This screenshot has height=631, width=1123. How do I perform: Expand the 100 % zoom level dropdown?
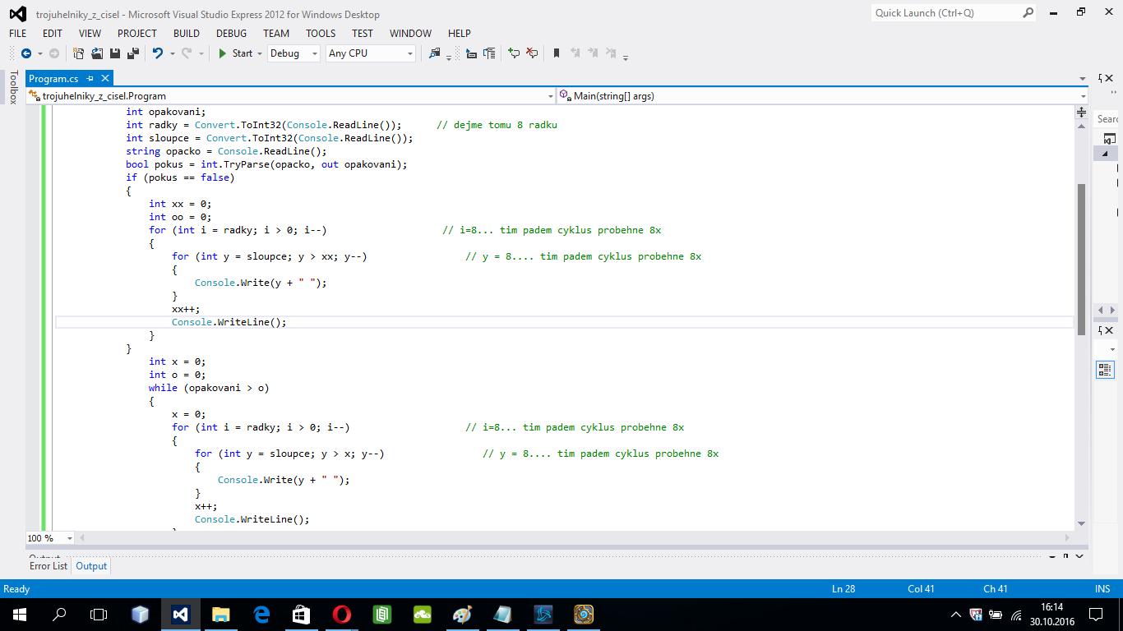pyautogui.click(x=69, y=538)
